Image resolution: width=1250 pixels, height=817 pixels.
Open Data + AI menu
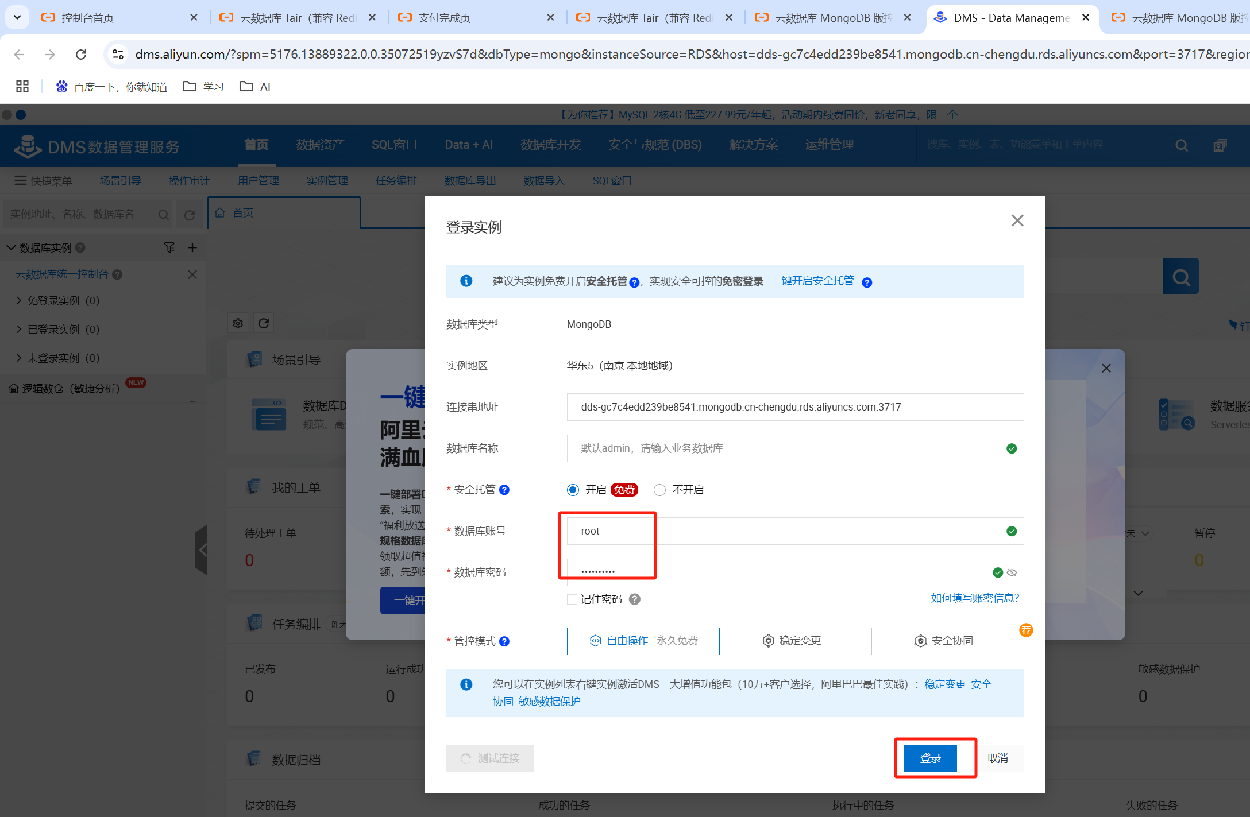pos(469,145)
